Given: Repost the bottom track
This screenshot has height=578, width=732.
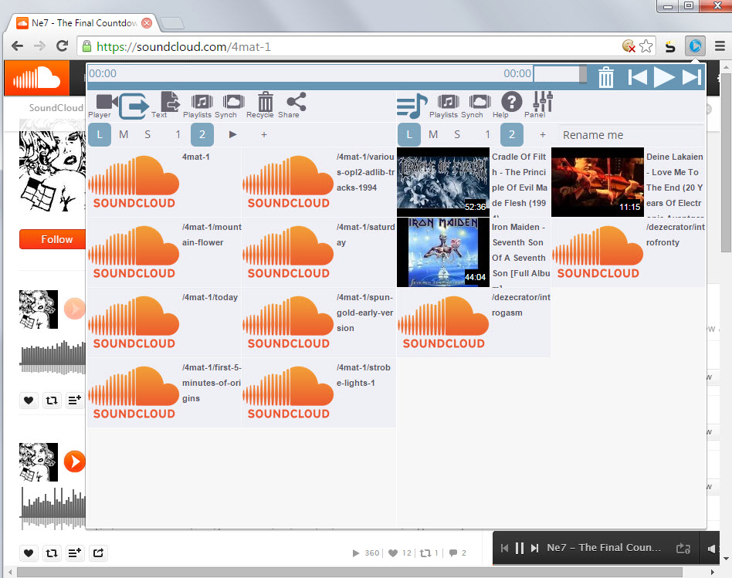Looking at the screenshot, I should tap(52, 553).
